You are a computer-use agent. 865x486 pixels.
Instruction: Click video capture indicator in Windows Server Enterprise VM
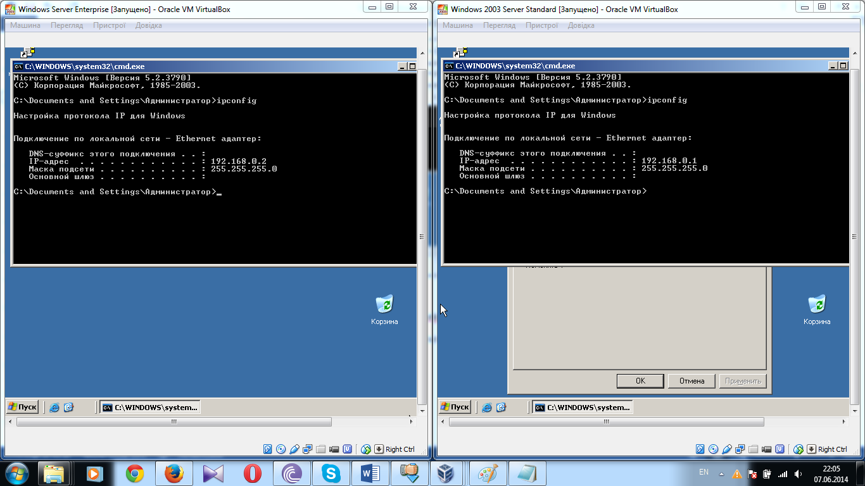[x=334, y=449]
